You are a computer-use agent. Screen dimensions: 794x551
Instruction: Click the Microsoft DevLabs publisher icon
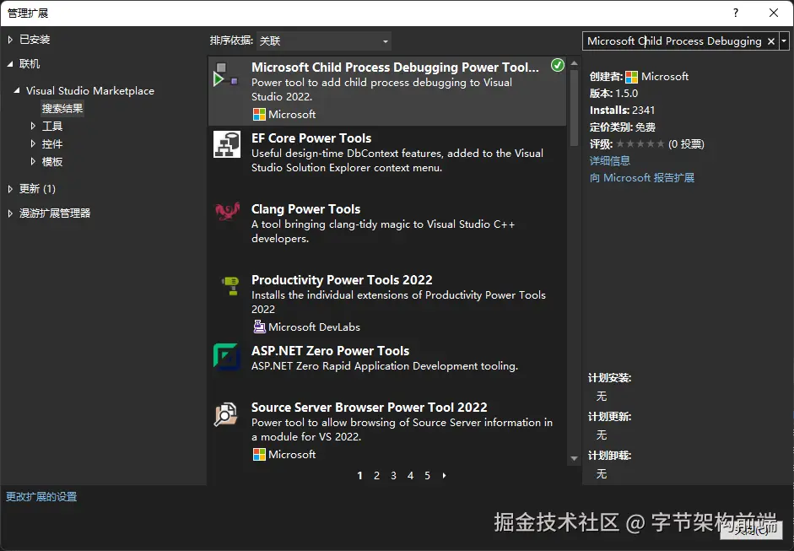pos(259,327)
